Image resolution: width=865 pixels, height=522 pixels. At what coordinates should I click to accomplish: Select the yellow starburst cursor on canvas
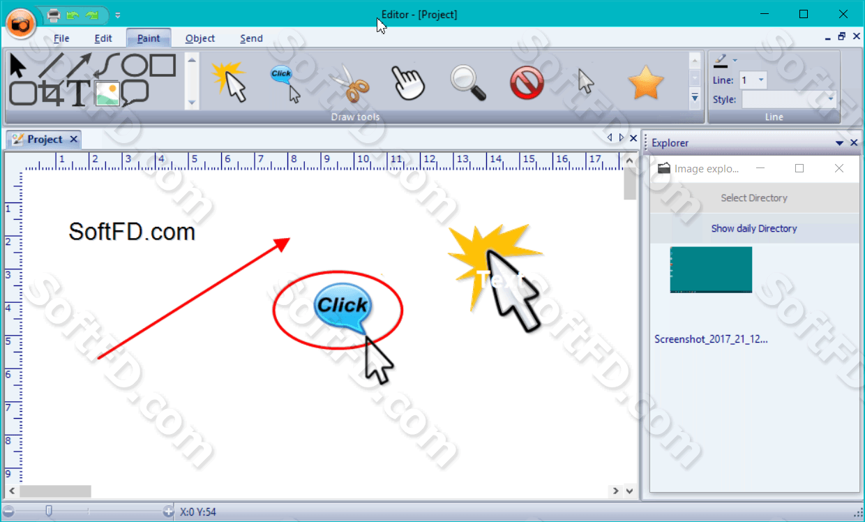coord(495,277)
